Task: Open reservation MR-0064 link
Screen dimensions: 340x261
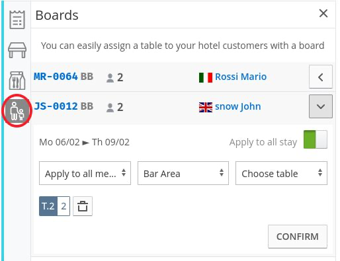Action: [x=56, y=77]
